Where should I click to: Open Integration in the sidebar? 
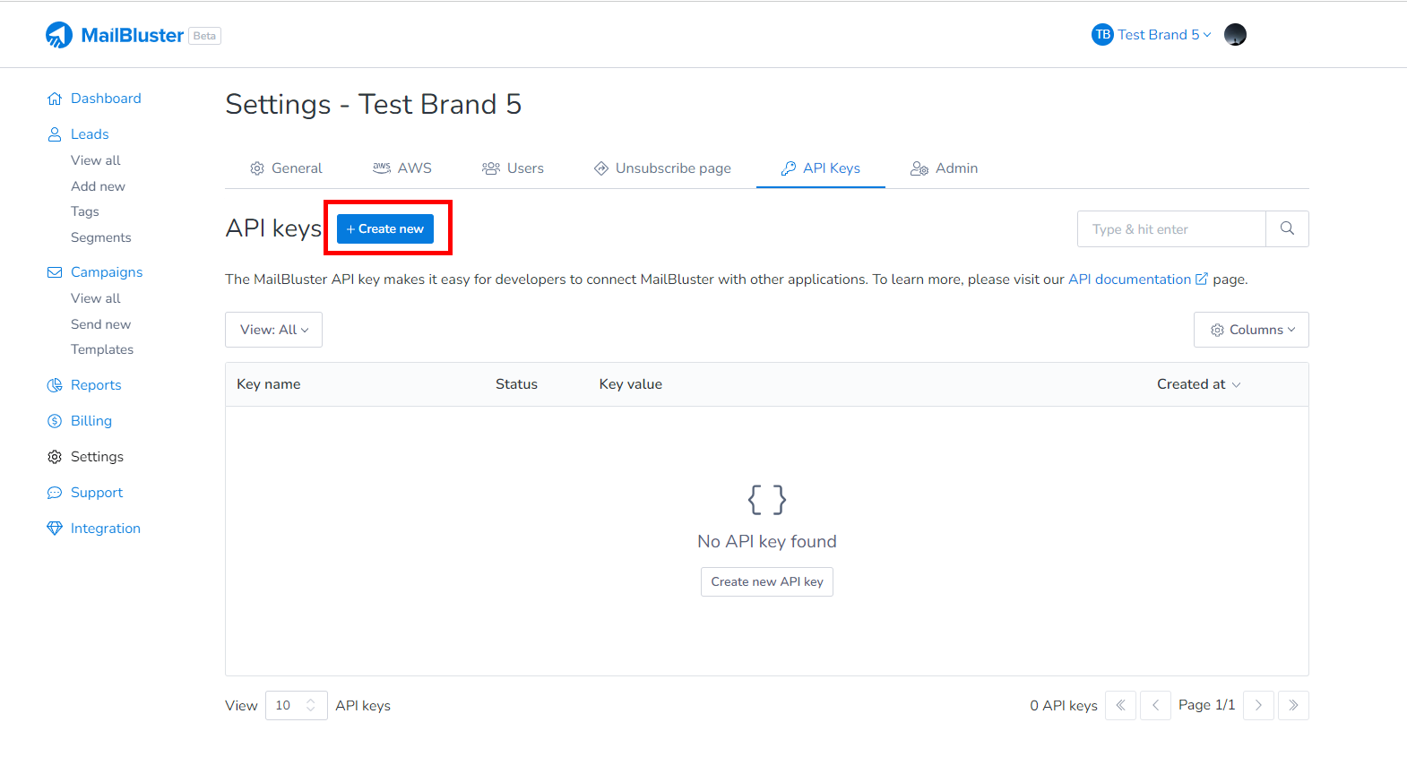pyautogui.click(x=106, y=529)
